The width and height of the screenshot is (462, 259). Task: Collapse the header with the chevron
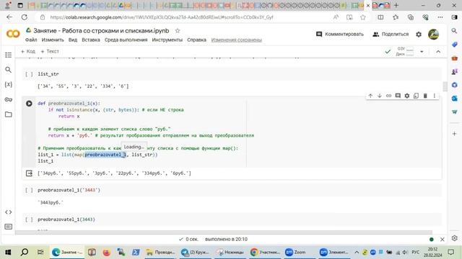pyautogui.click(x=438, y=52)
